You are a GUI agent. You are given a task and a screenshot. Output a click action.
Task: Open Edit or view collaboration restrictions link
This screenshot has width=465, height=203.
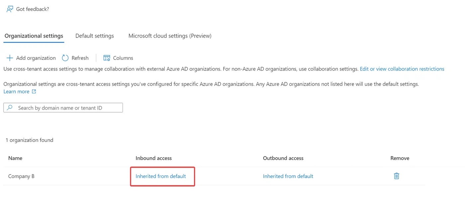[402, 69]
